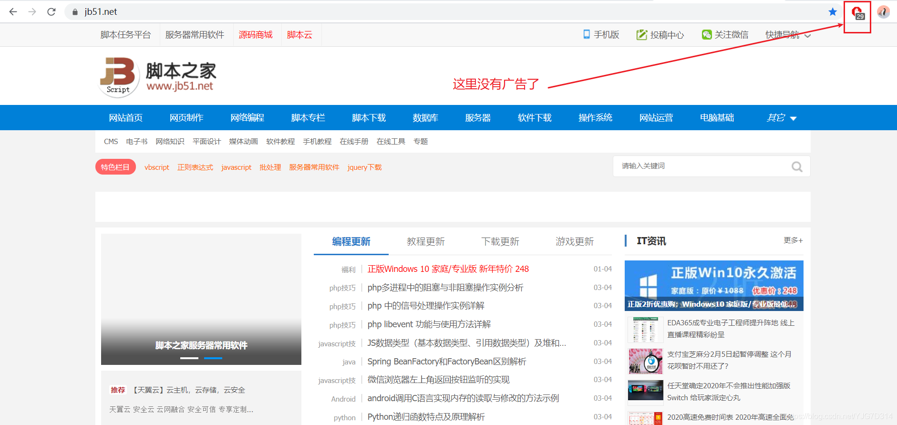Open the 网站首页 nav item
This screenshot has height=425, width=897.
(x=125, y=118)
